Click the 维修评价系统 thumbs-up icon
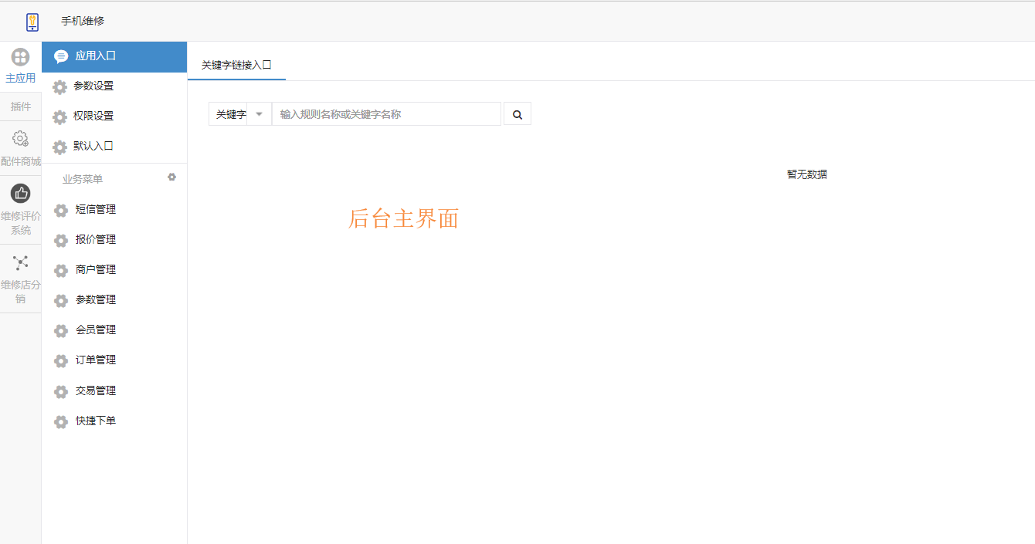 coord(20,193)
